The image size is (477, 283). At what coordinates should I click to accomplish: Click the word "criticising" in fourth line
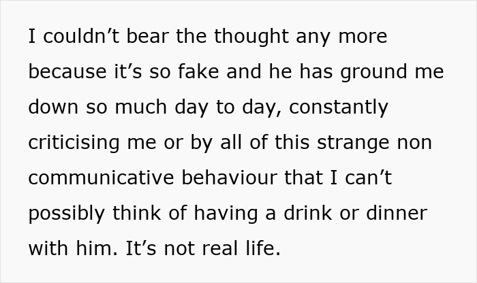pos(74,144)
